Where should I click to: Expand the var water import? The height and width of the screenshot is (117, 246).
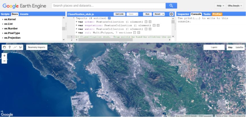(x=77, y=29)
